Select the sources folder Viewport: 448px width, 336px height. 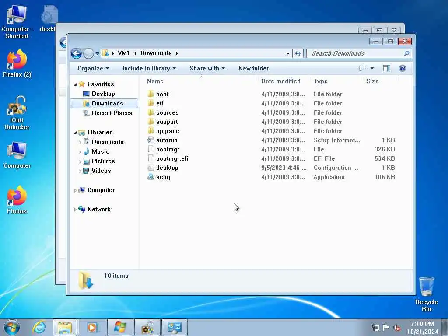(x=168, y=112)
